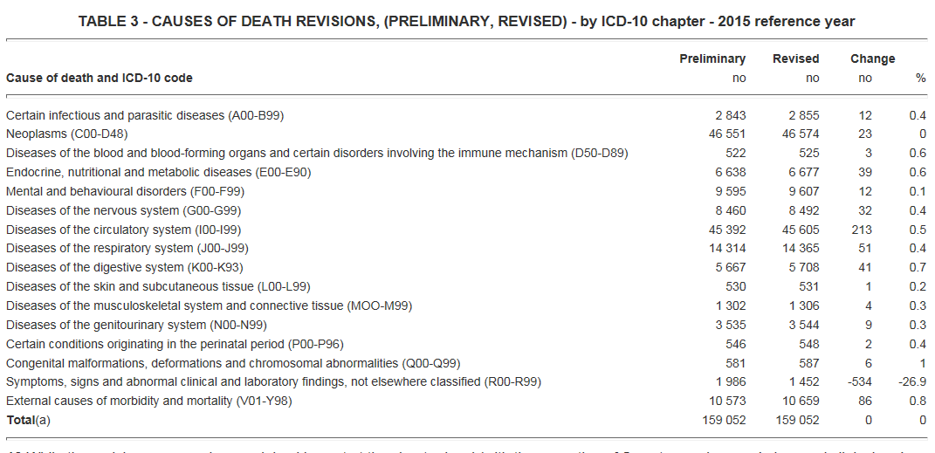Click the Table 3 causes of death title

[467, 21]
